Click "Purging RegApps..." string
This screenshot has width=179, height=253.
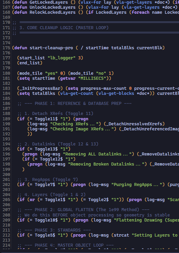point(137,185)
